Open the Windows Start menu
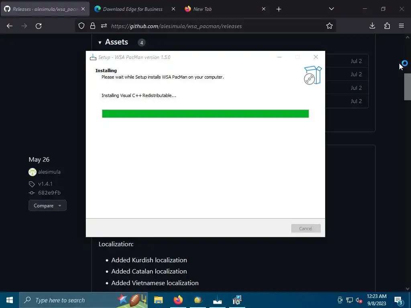This screenshot has width=411, height=308. click(10, 300)
